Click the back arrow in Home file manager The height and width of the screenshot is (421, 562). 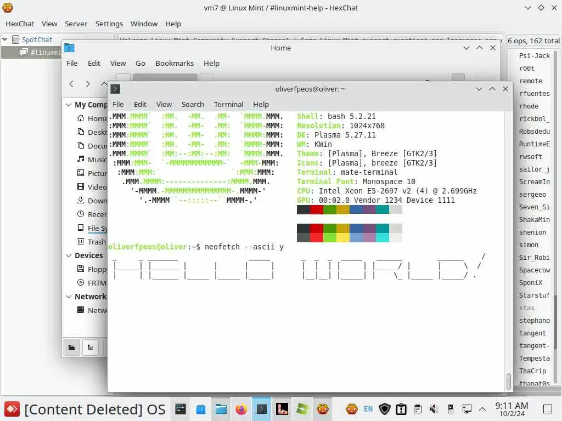(x=71, y=84)
